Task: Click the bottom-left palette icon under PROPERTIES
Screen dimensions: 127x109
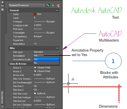Action: (x=2, y=107)
